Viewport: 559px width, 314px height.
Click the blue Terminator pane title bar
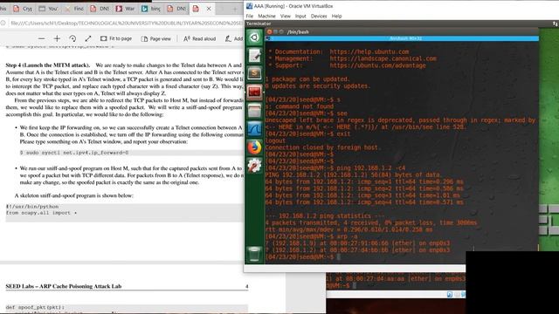tap(402, 38)
